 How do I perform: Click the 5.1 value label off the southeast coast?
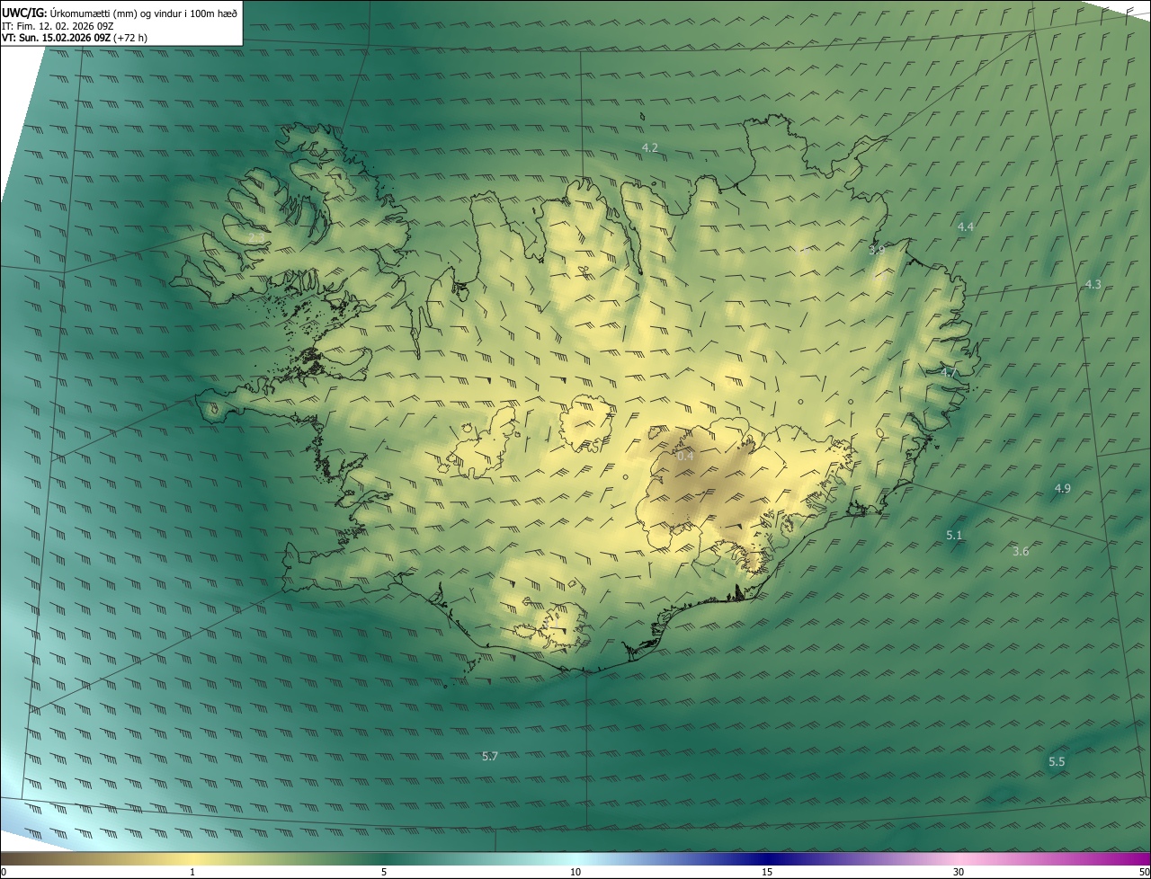pos(954,535)
